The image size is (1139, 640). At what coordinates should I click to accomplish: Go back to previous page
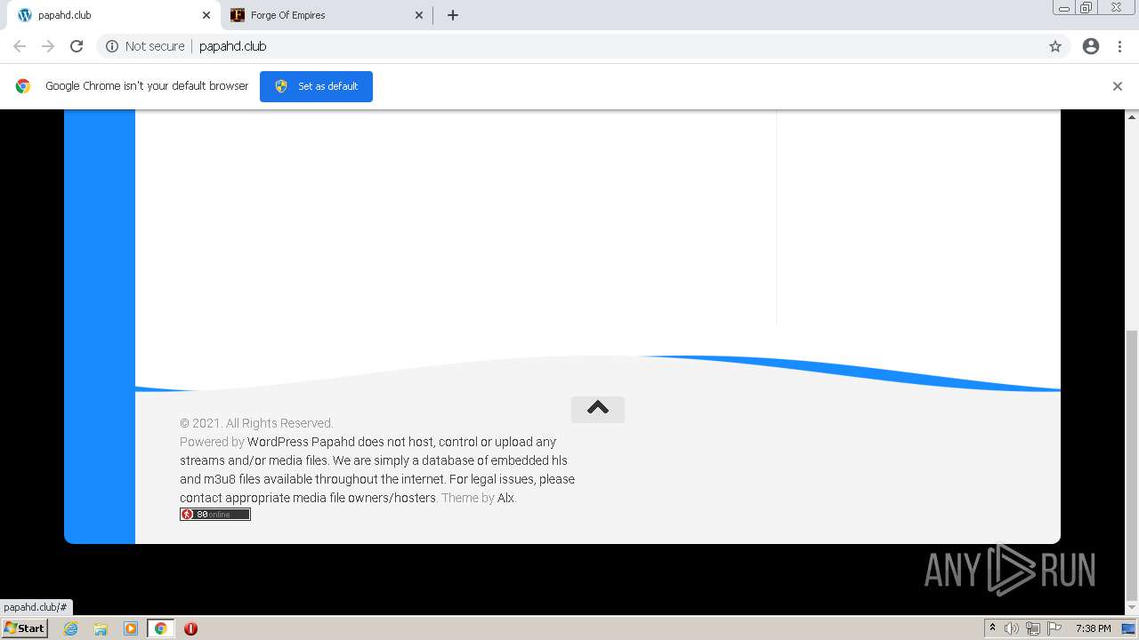tap(20, 46)
